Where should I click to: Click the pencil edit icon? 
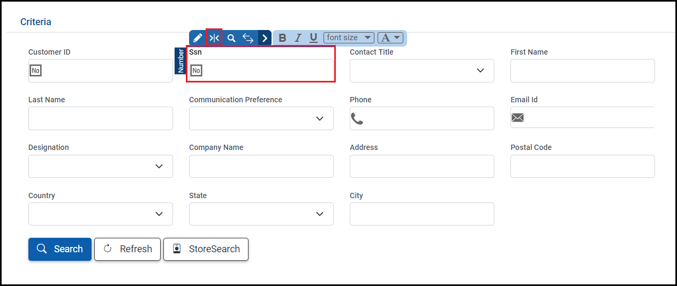tap(198, 38)
